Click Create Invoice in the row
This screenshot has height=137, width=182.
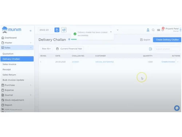click(x=168, y=62)
